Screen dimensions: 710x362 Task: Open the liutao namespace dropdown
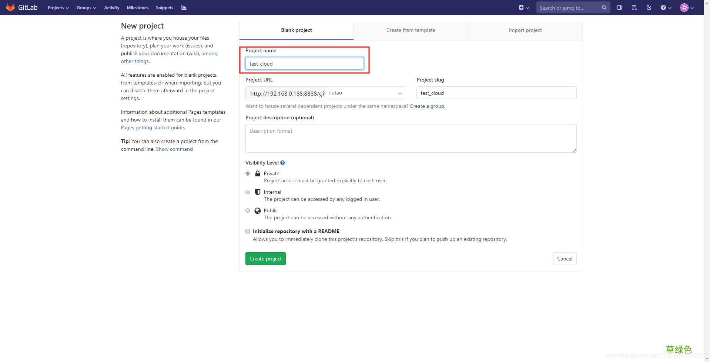(x=365, y=93)
